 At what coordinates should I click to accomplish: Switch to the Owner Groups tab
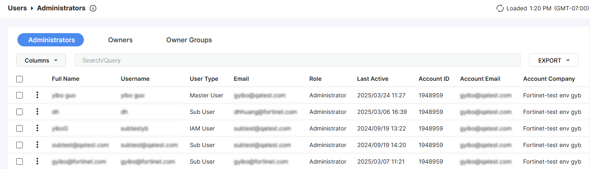pos(189,40)
